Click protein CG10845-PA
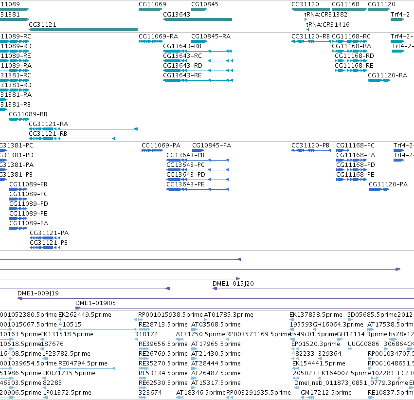Viewport: 414px width, 400px height. pyautogui.click(x=212, y=145)
